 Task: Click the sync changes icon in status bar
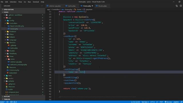pos(7,102)
